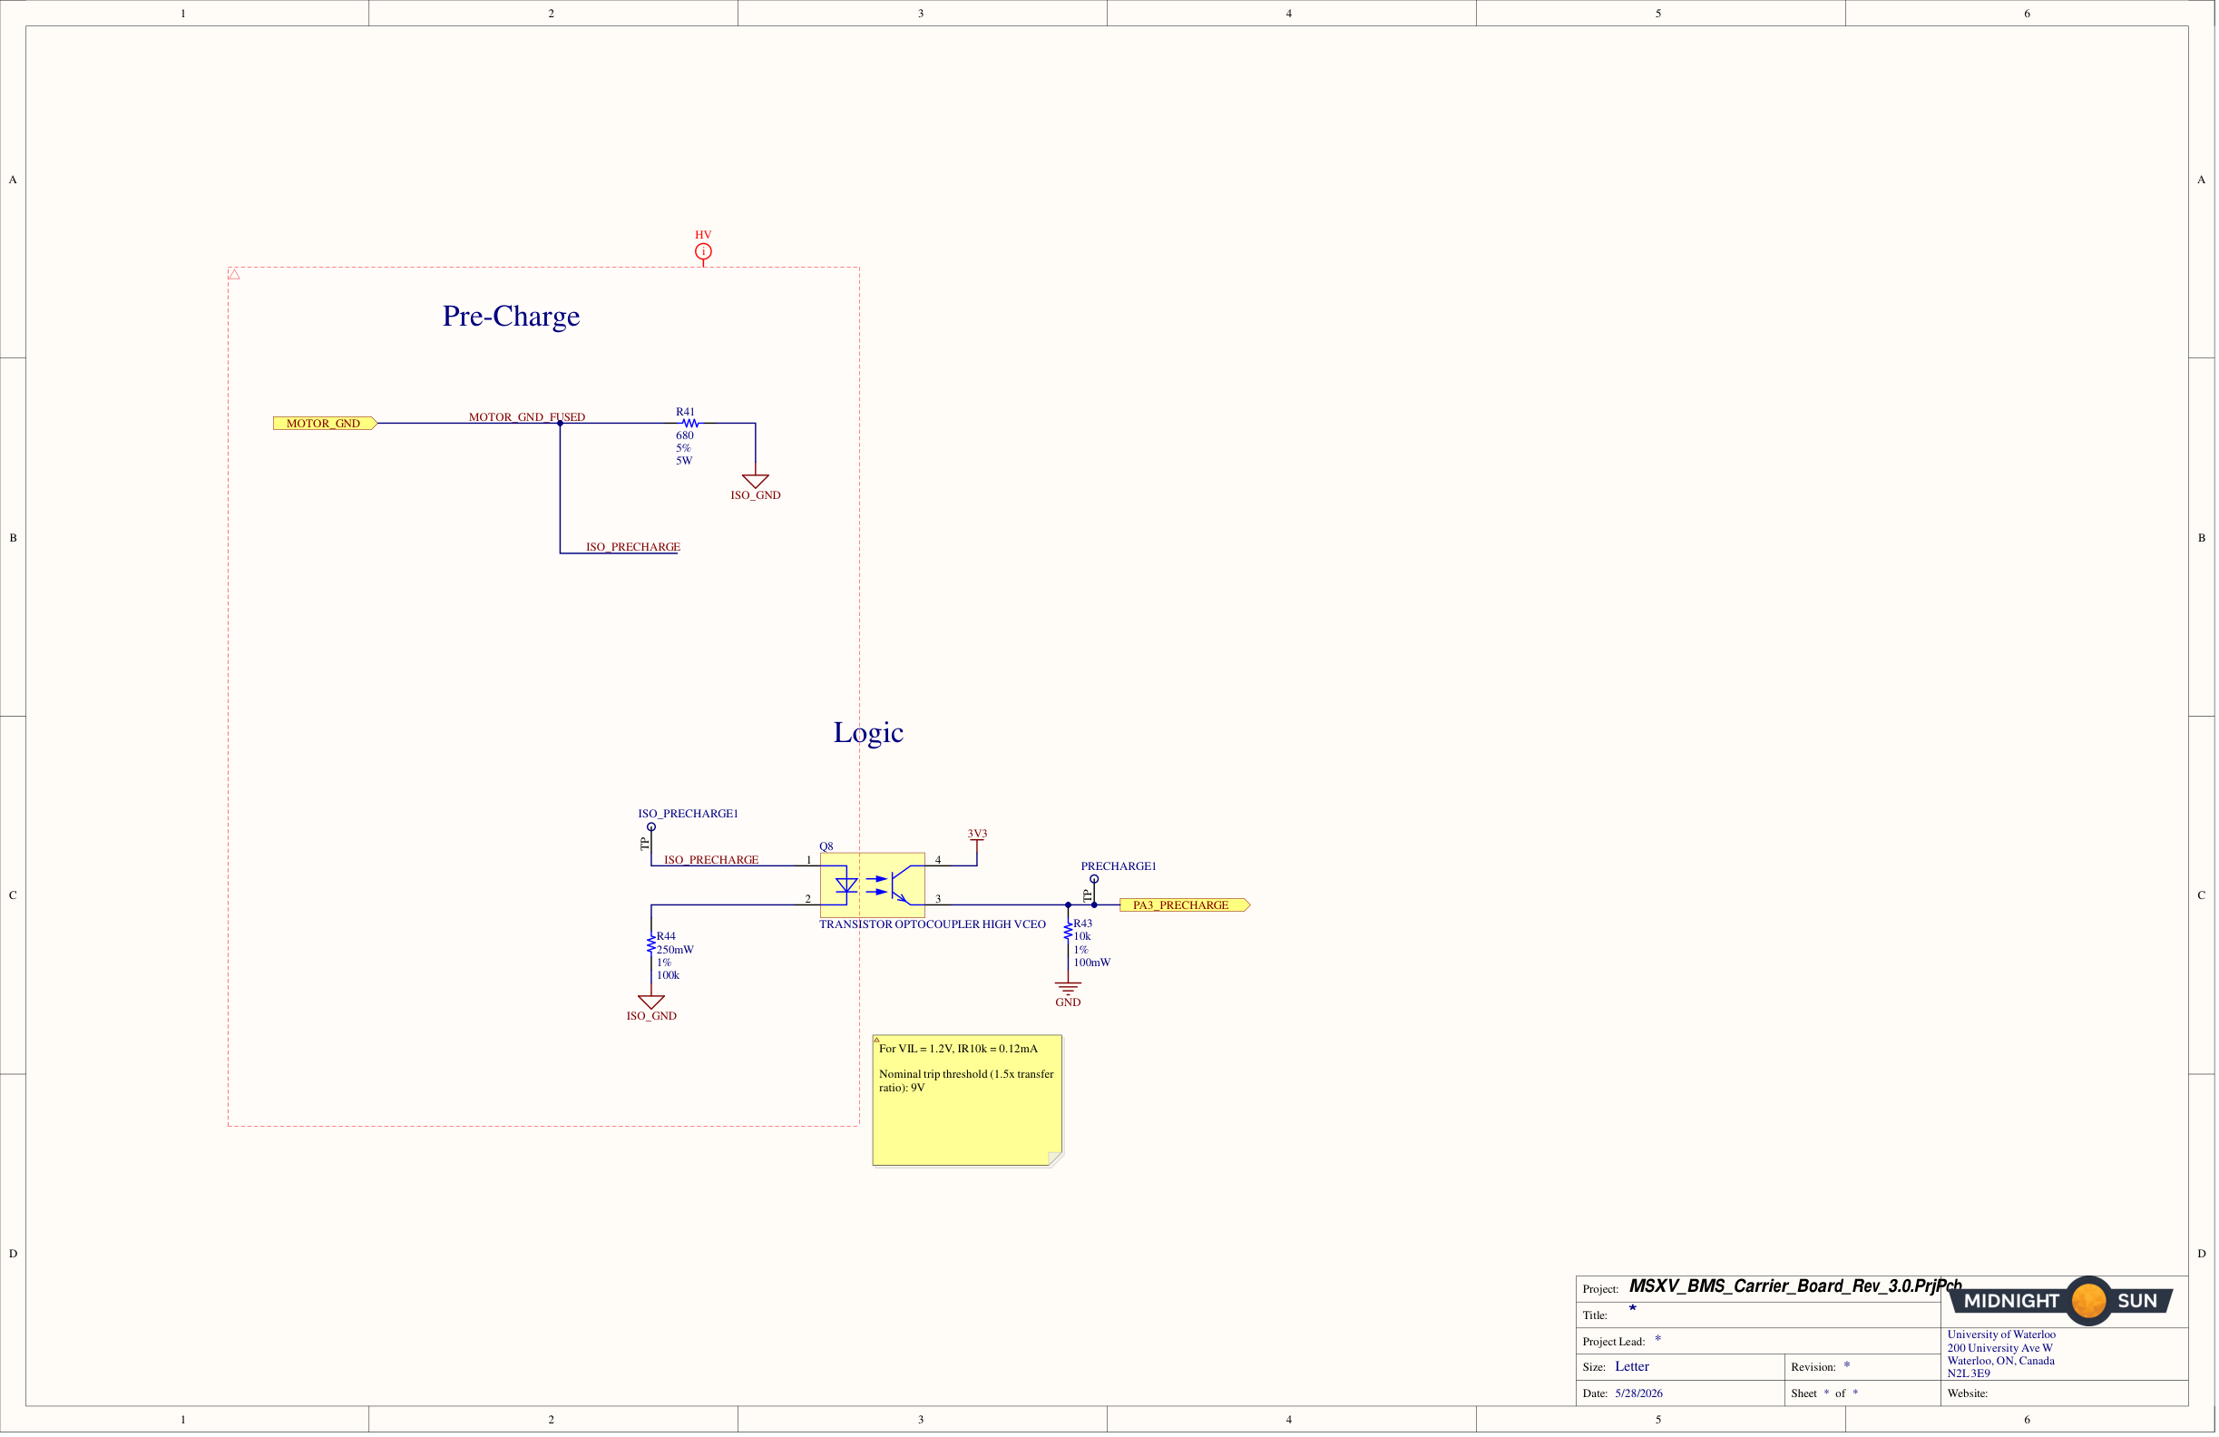Click the 100k value of R44
Viewport: 2219px width, 1437px height.
coord(668,975)
